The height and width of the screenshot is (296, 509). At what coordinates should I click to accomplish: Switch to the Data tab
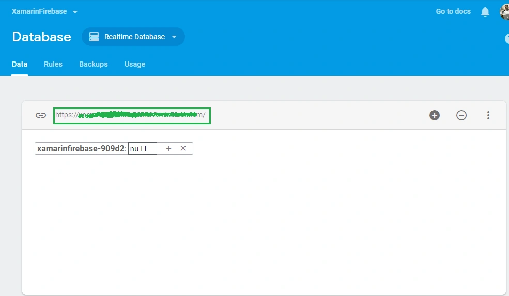click(x=20, y=64)
